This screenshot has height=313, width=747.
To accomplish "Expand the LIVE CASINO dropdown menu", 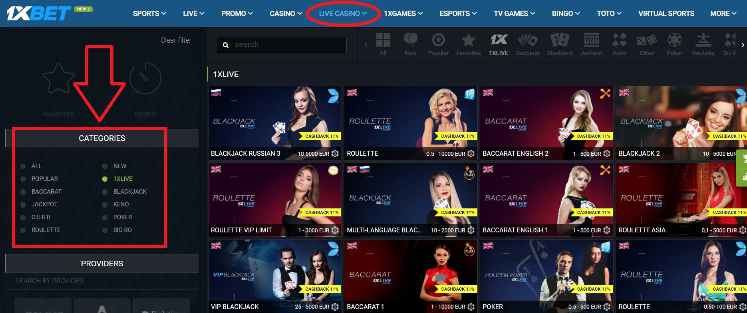I will pos(343,14).
